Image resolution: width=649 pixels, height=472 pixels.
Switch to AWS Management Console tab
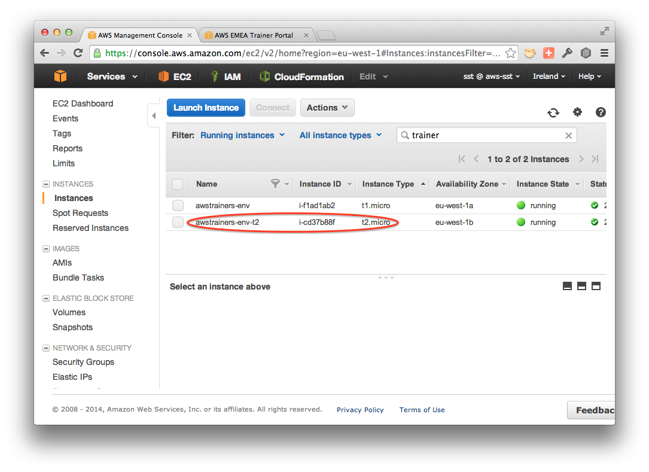click(x=140, y=35)
